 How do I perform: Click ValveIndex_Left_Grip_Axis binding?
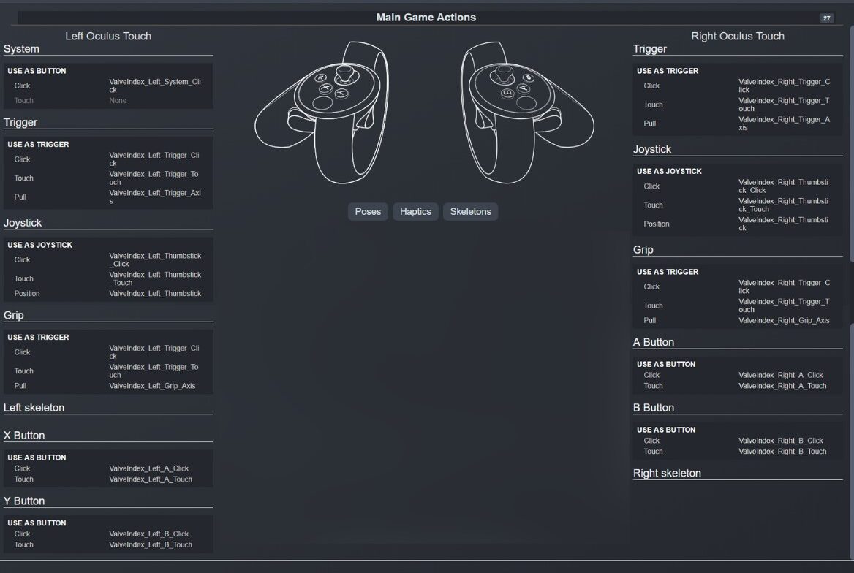tap(152, 386)
